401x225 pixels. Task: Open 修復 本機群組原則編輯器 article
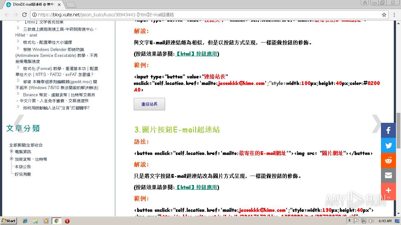click(x=57, y=84)
